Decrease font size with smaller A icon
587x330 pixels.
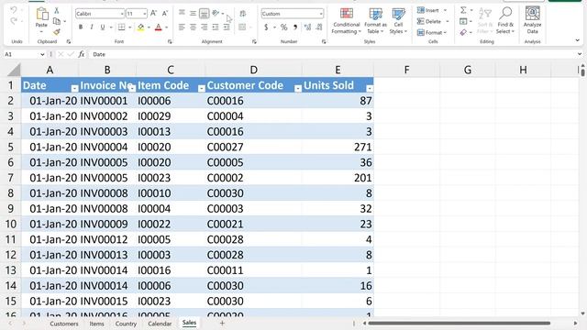[165, 14]
